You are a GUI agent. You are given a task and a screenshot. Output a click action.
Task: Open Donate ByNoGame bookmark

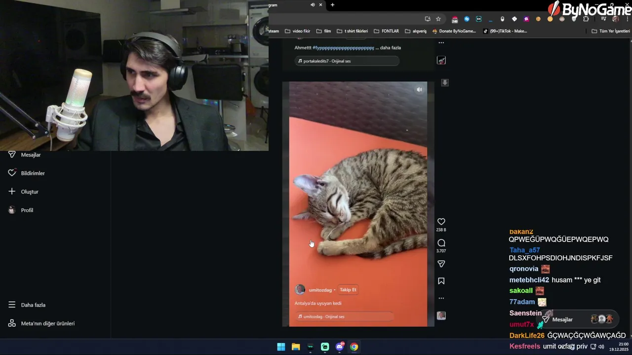(454, 31)
